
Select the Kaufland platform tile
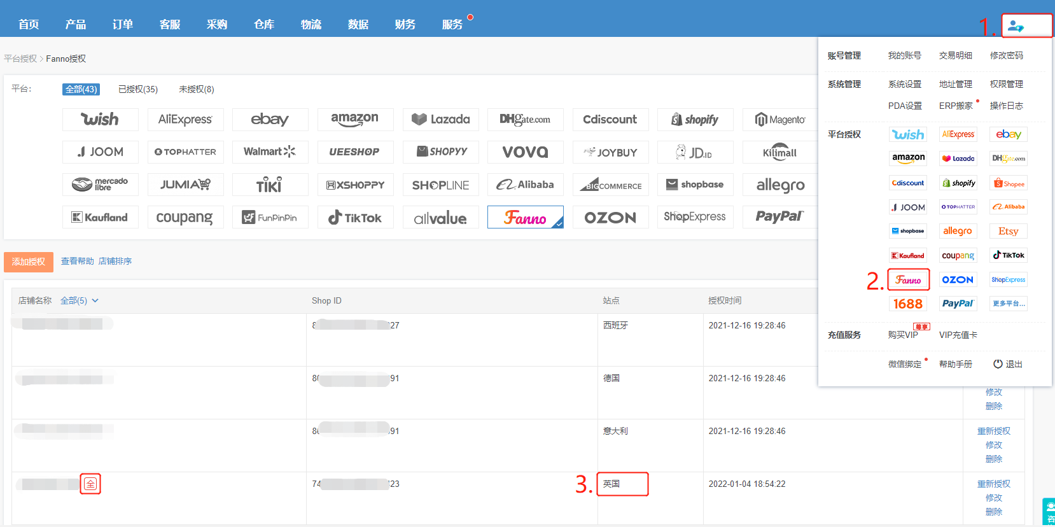click(101, 217)
